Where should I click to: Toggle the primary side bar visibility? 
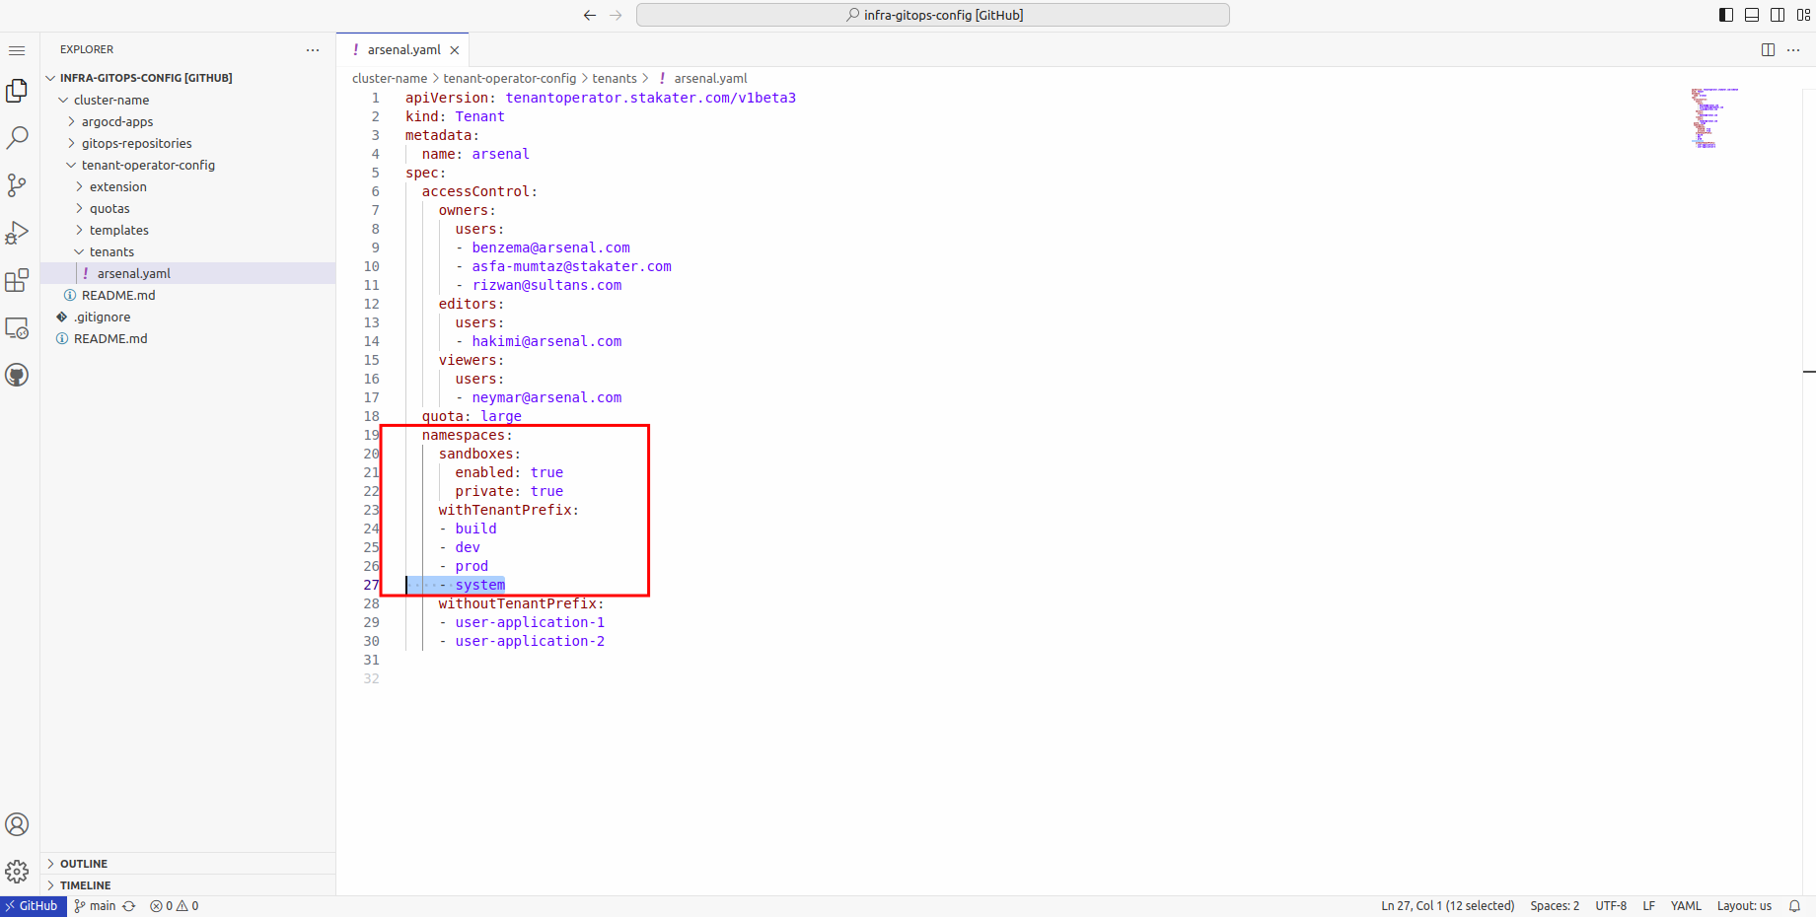coord(1726,15)
